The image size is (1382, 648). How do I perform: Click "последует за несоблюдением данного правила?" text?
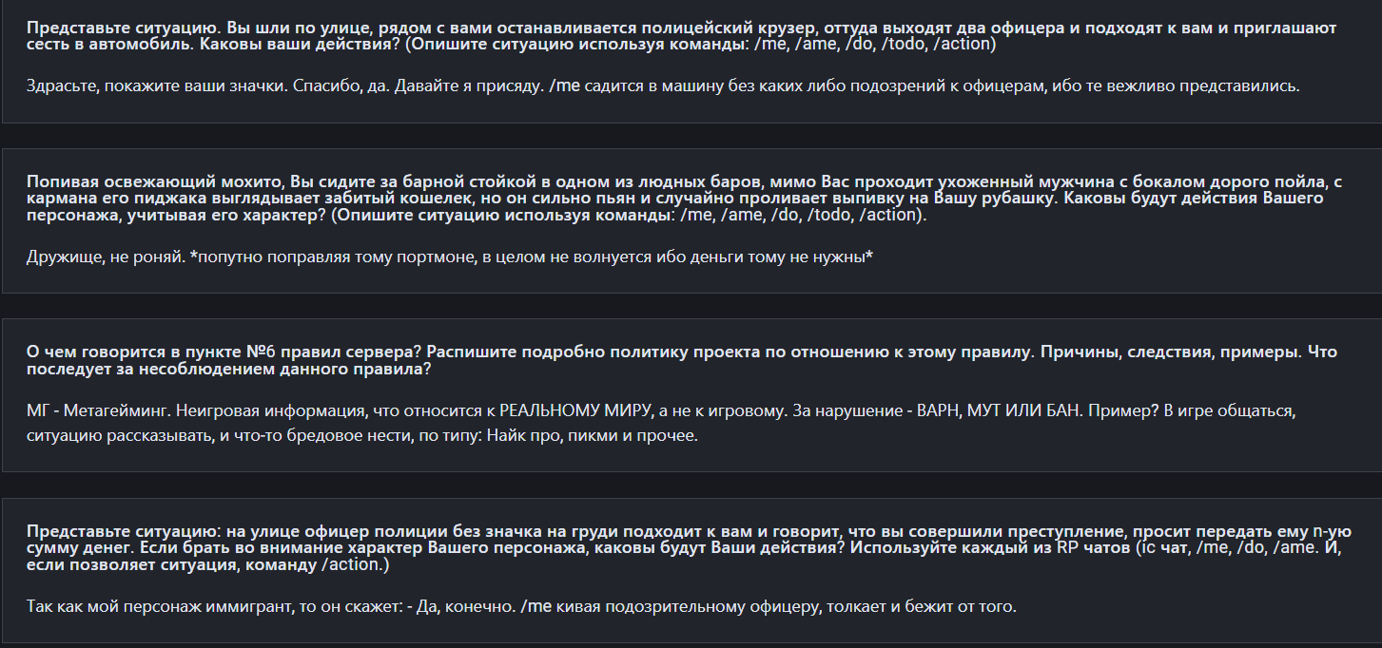228,369
